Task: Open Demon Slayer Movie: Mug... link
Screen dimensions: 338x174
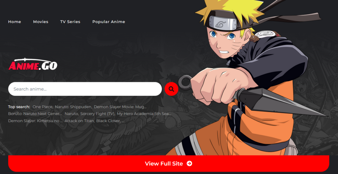Action: pyautogui.click(x=120, y=107)
